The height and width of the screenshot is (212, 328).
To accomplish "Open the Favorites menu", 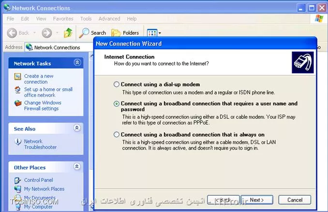I will [x=63, y=19].
